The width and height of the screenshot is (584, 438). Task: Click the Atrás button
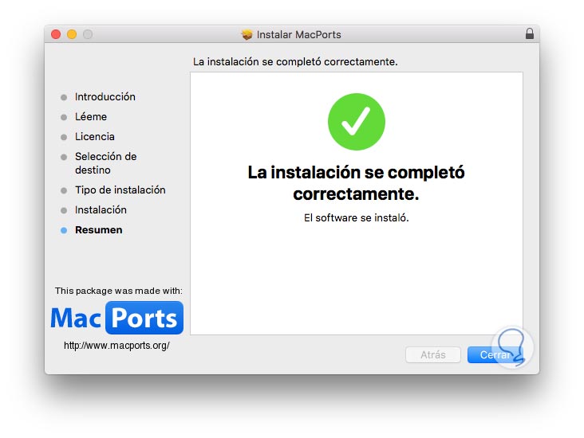[x=432, y=354]
